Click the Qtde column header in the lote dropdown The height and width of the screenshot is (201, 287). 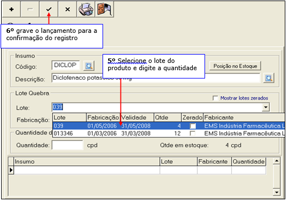click(x=168, y=117)
